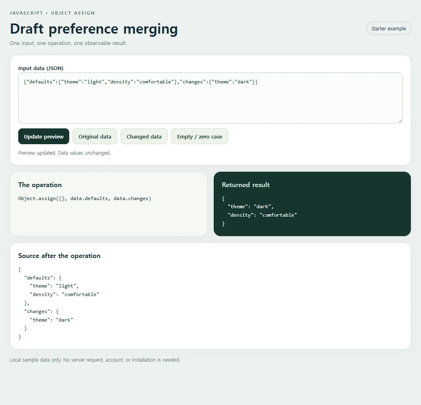The height and width of the screenshot is (405, 421).
Task: Click the "theme": "light" source line
Action: pyautogui.click(x=54, y=286)
